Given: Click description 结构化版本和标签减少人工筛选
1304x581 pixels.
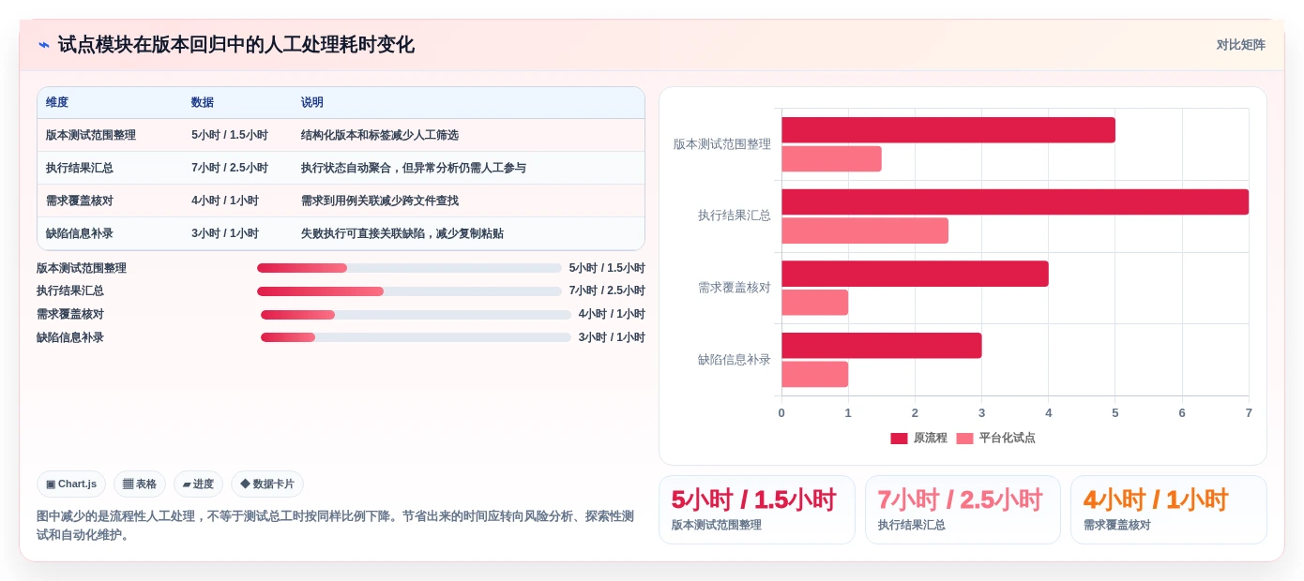Looking at the screenshot, I should point(380,135).
